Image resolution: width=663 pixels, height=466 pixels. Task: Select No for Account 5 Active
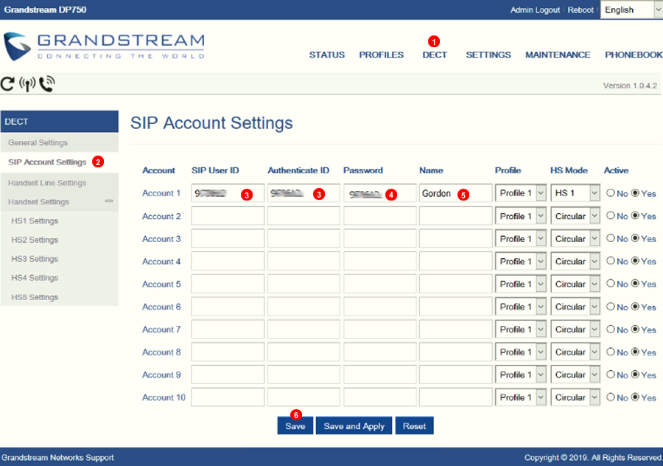point(610,283)
